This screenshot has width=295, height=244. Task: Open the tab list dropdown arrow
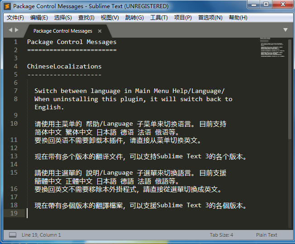[x=285, y=30]
